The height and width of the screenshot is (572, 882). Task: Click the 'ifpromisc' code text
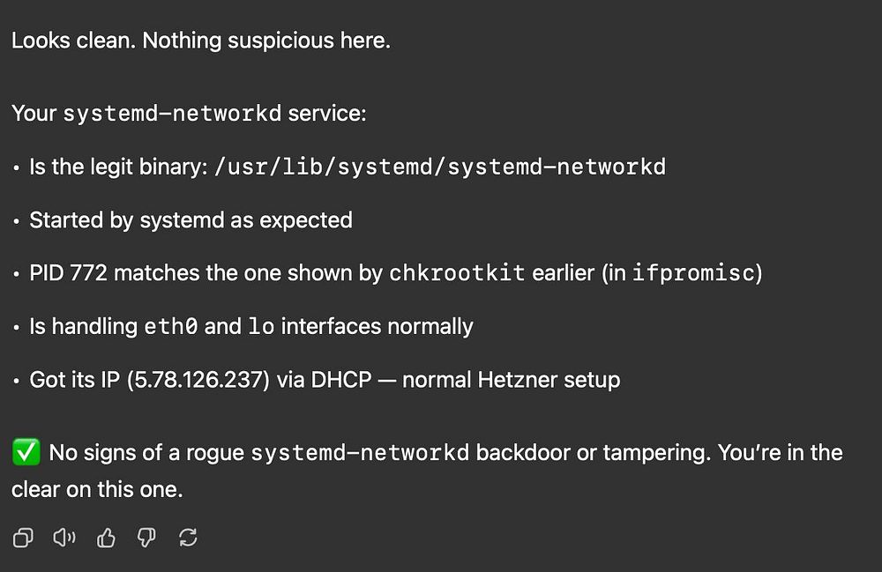pos(694,273)
